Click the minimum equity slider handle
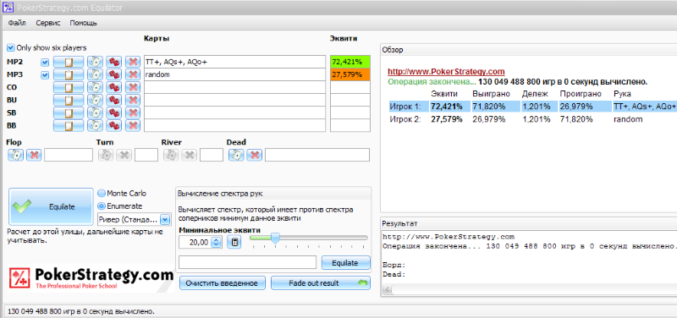 point(275,238)
